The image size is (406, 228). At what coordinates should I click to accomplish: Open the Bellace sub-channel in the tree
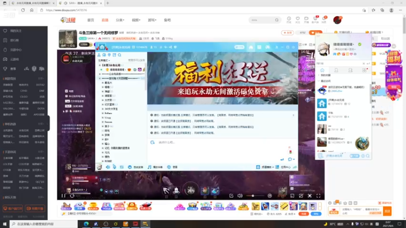tap(108, 113)
